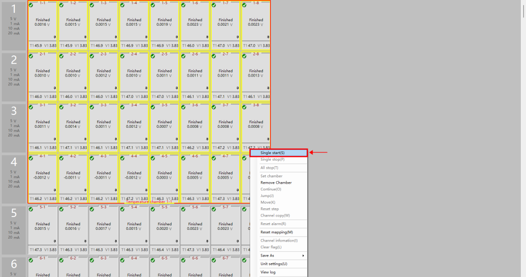
Task: Select Remove Chamber in the context menu
Action: pos(276,183)
